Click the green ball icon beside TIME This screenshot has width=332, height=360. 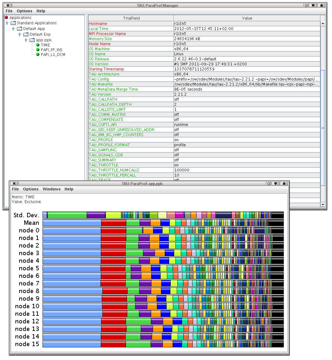click(x=38, y=45)
